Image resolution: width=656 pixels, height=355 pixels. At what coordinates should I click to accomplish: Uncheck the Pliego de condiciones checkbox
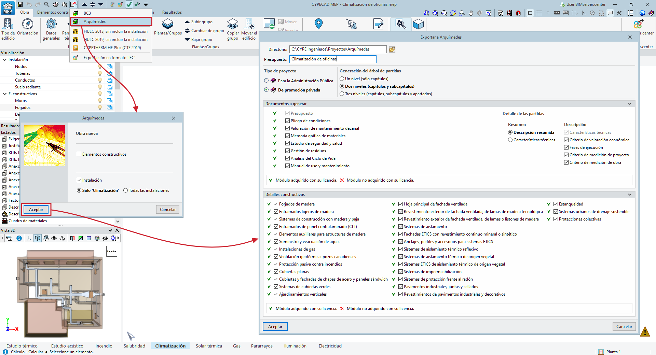[x=288, y=121]
